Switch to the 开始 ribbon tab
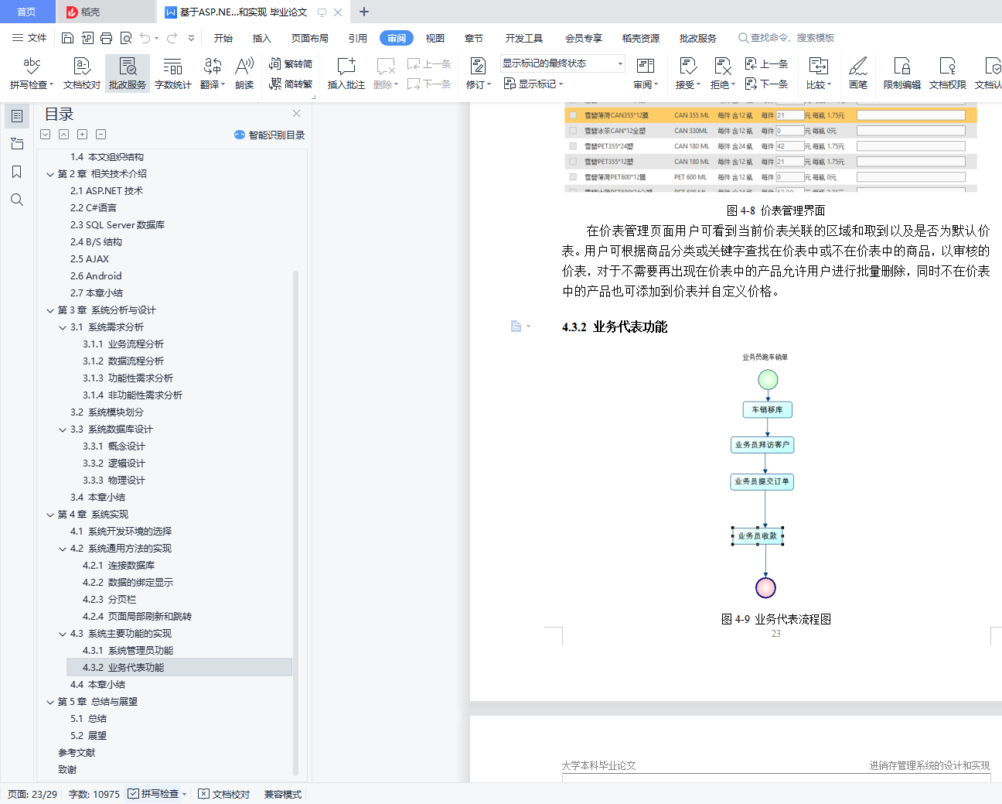Image resolution: width=1002 pixels, height=804 pixels. pyautogui.click(x=223, y=38)
